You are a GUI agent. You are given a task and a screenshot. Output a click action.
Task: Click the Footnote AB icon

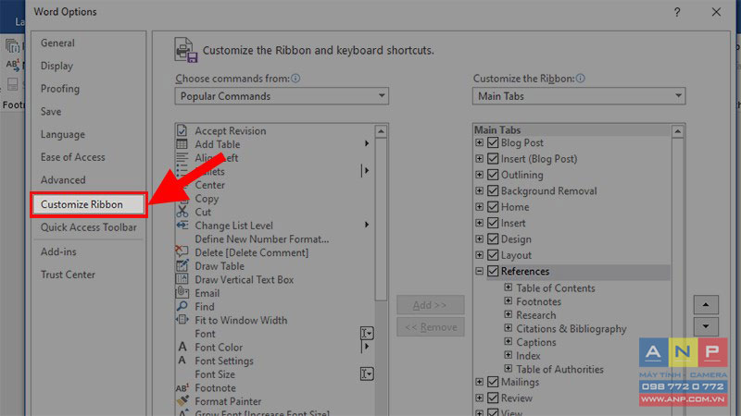point(182,388)
